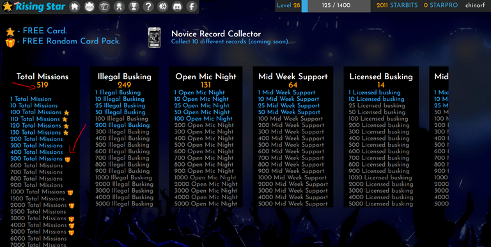Open the Home icon in top bar

click(75, 6)
